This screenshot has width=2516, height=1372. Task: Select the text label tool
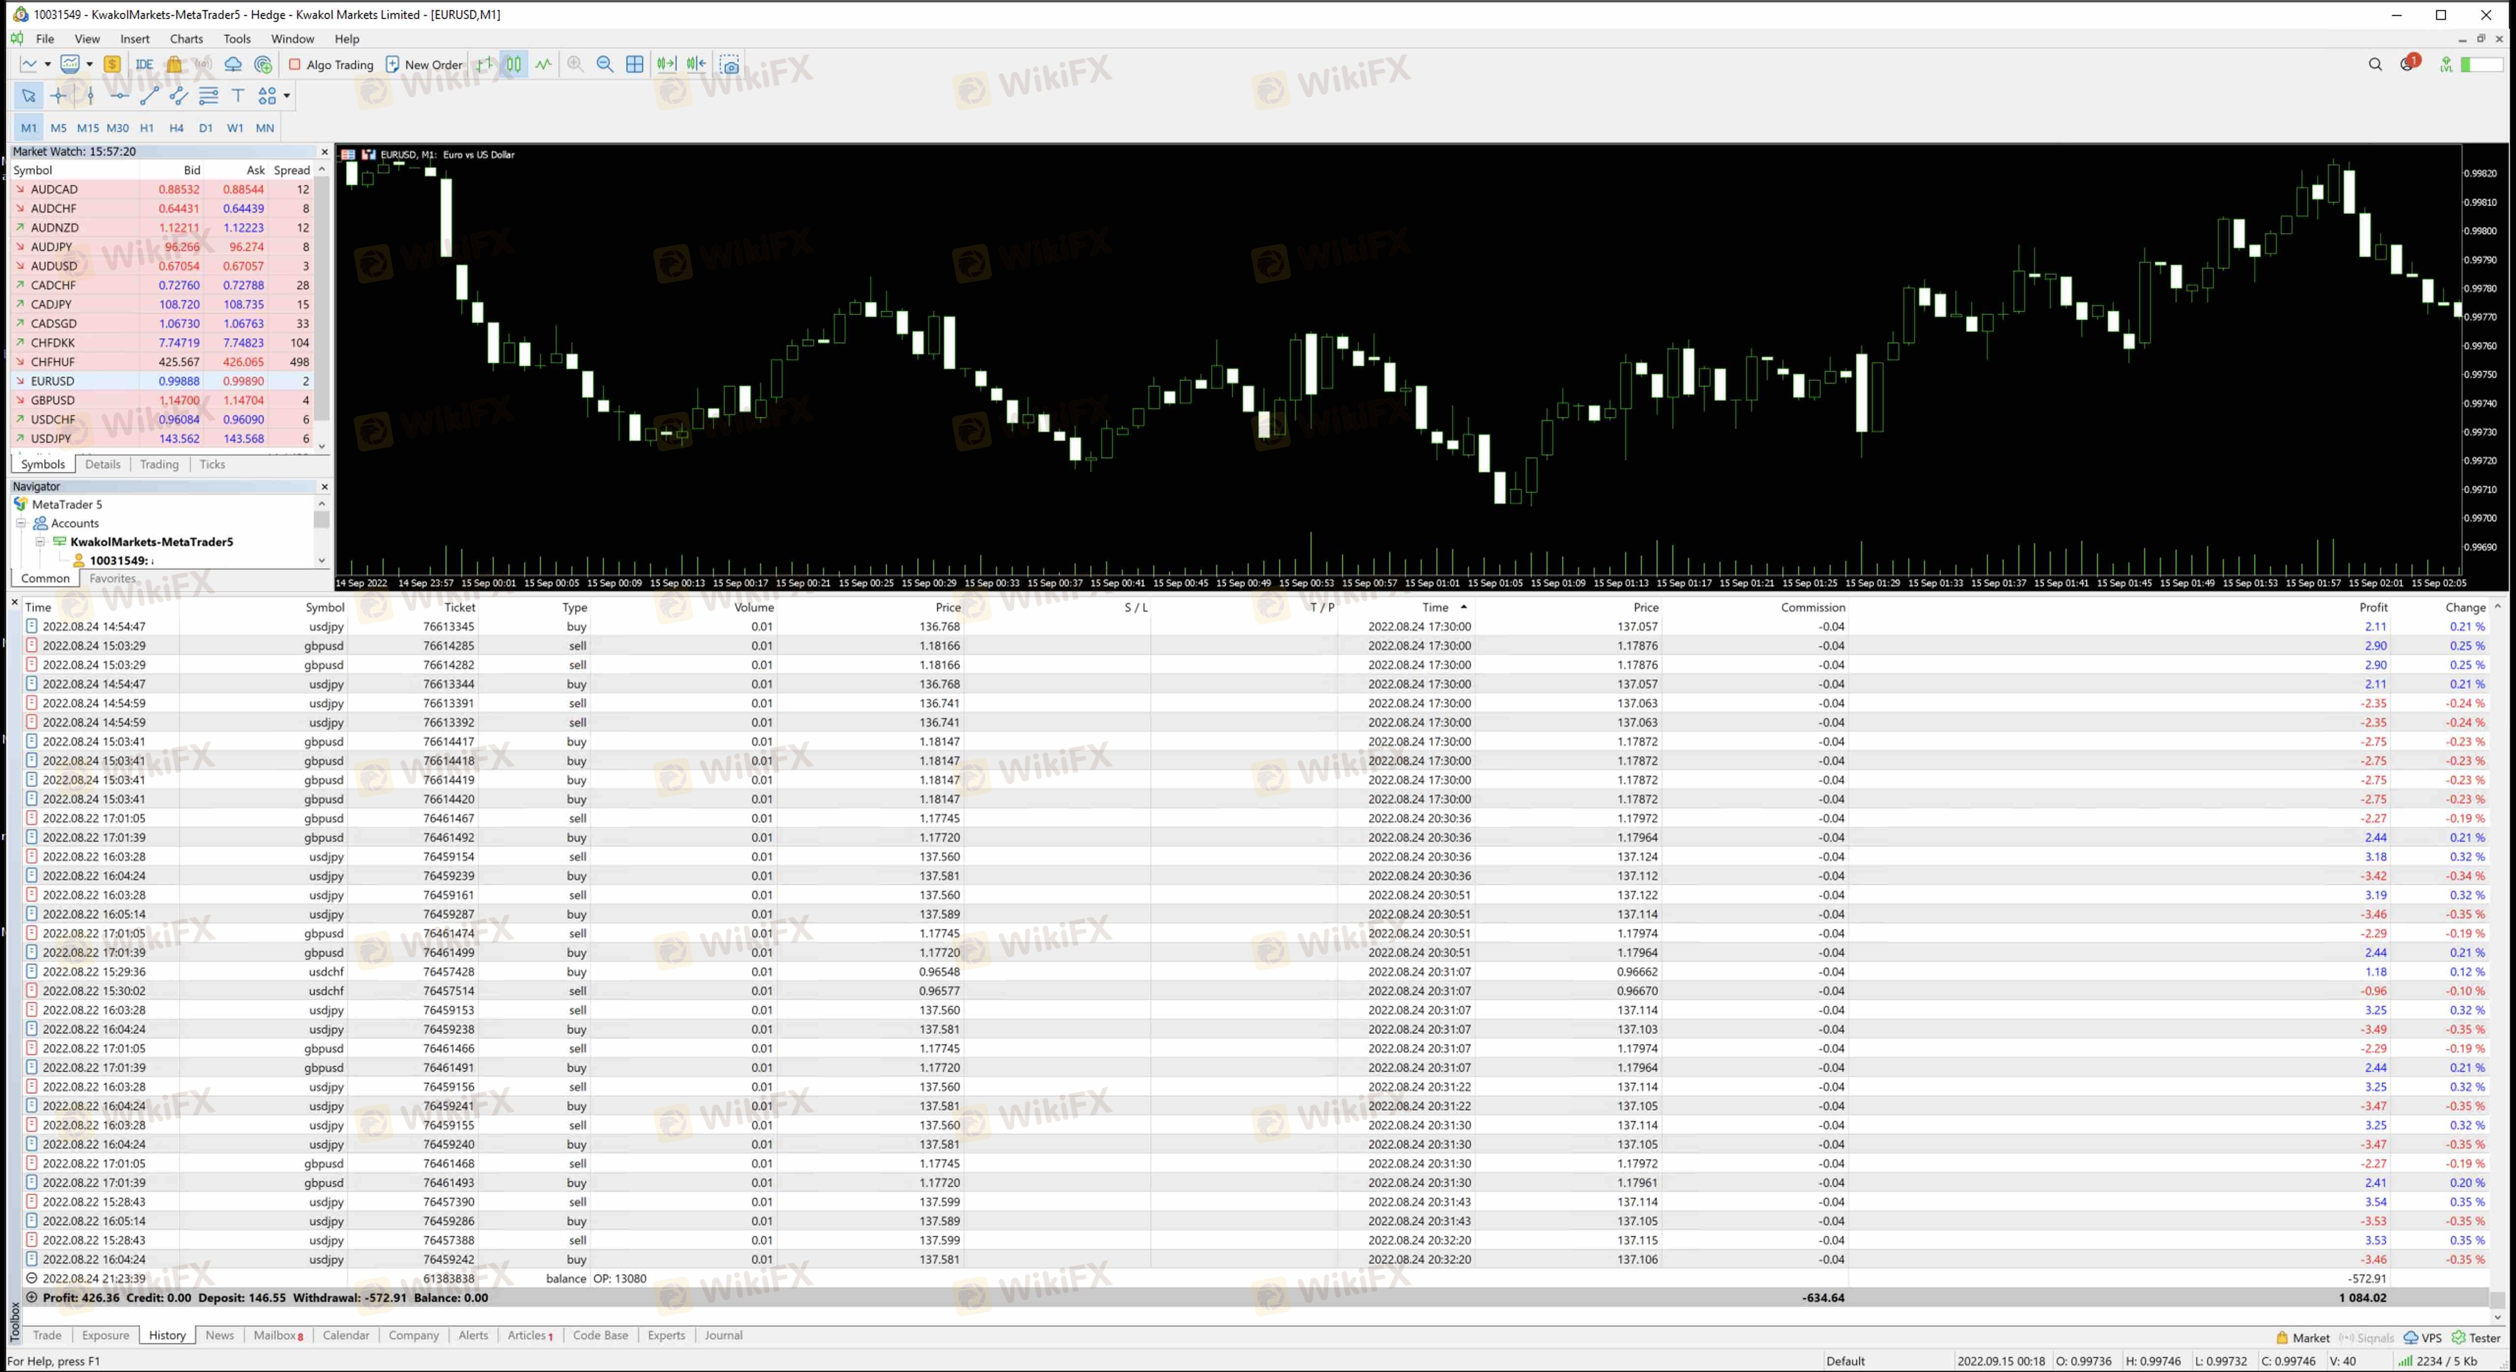pyautogui.click(x=237, y=96)
